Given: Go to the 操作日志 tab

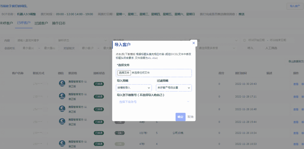Looking at the screenshot, I should click(x=59, y=23).
